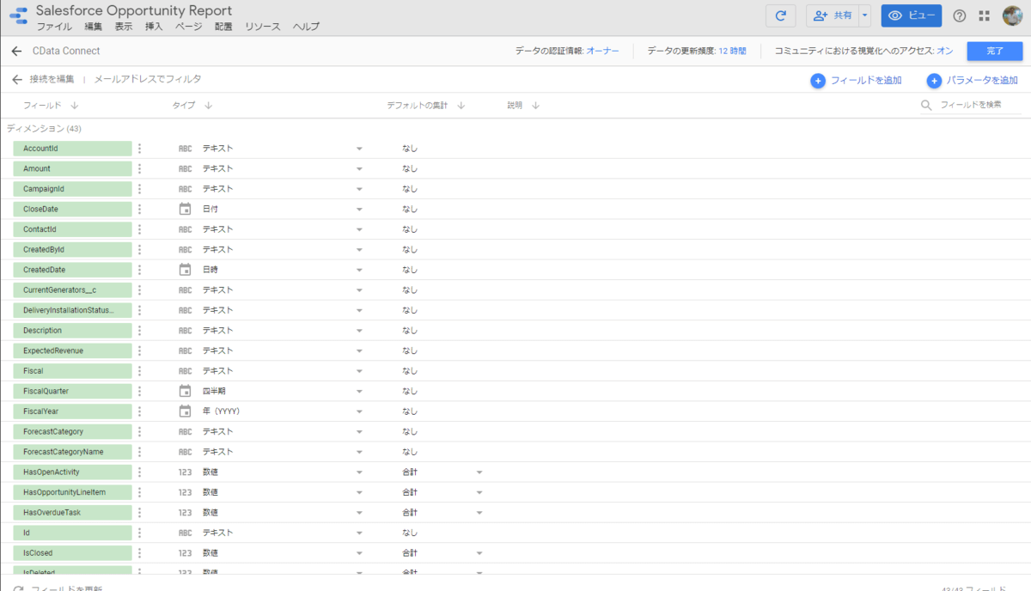The height and width of the screenshot is (591, 1031).
Task: Click フィールドを追加 to add field
Action: pos(857,81)
